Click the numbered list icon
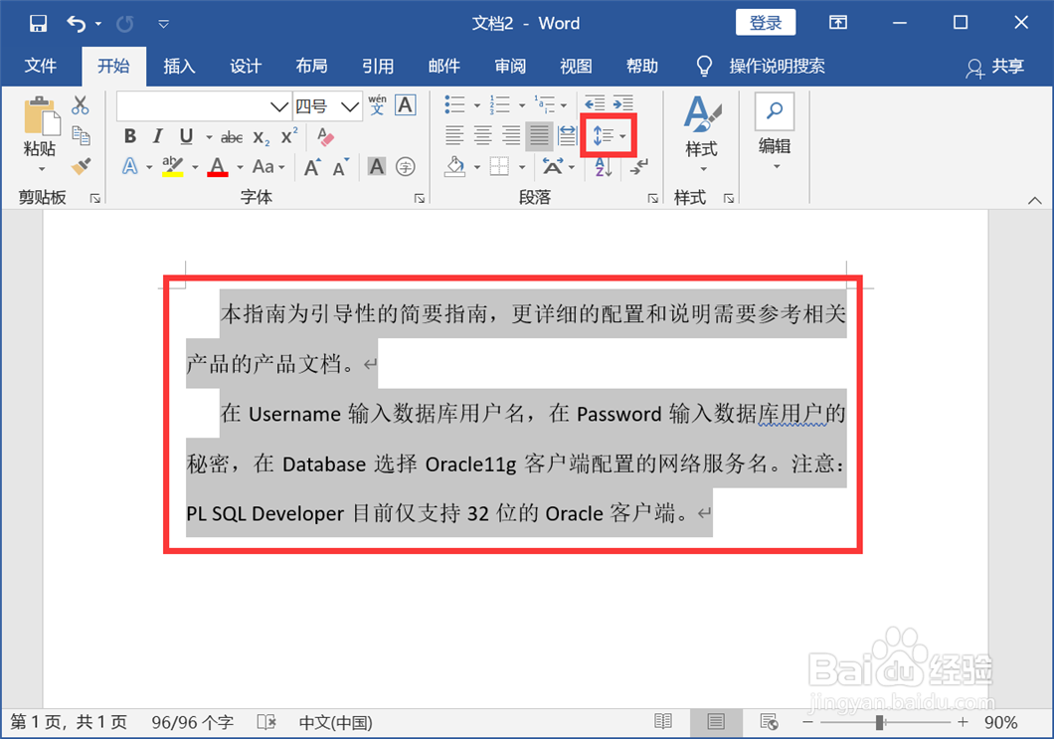The image size is (1054, 739). coord(499,104)
